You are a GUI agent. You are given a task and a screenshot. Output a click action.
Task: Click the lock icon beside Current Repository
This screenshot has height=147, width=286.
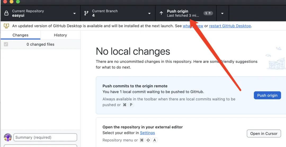(x=6, y=13)
